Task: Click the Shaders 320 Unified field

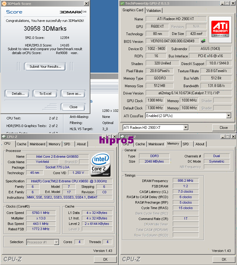Action: coord(162,63)
